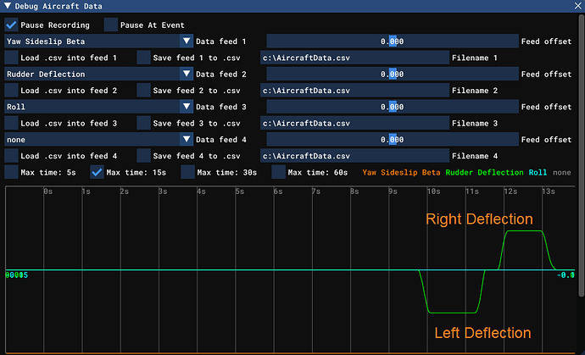585x355 pixels.
Task: Select Max time: 60s option
Action: click(279, 173)
